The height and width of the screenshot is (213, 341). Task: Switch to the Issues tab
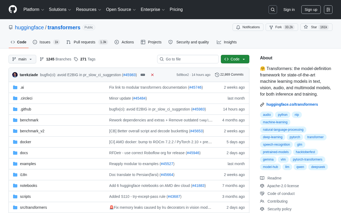click(x=46, y=42)
